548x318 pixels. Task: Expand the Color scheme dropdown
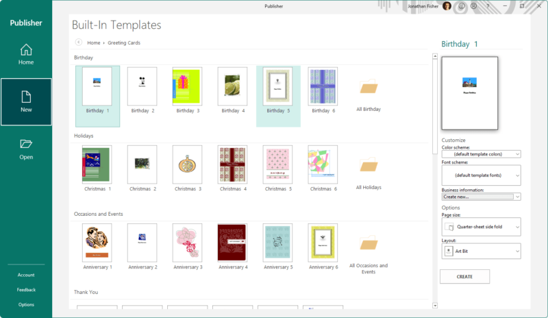click(481, 154)
